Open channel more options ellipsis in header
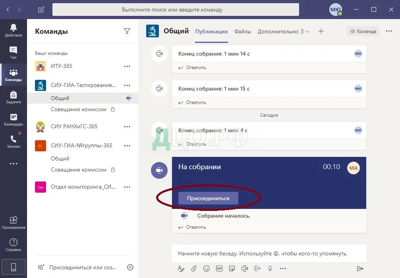 pyautogui.click(x=389, y=31)
